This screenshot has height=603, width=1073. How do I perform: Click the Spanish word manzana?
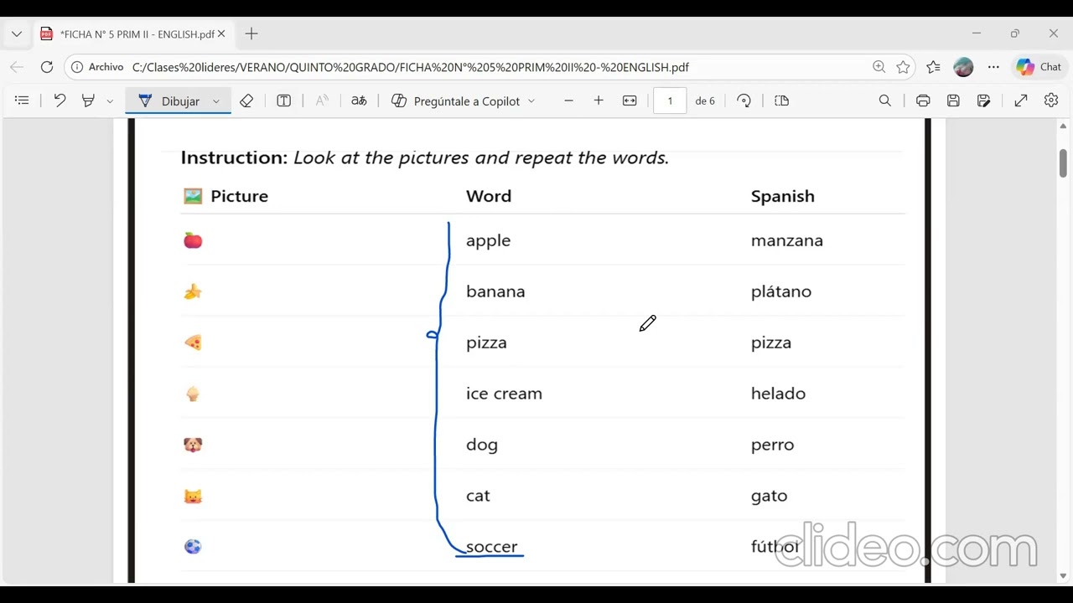point(787,241)
